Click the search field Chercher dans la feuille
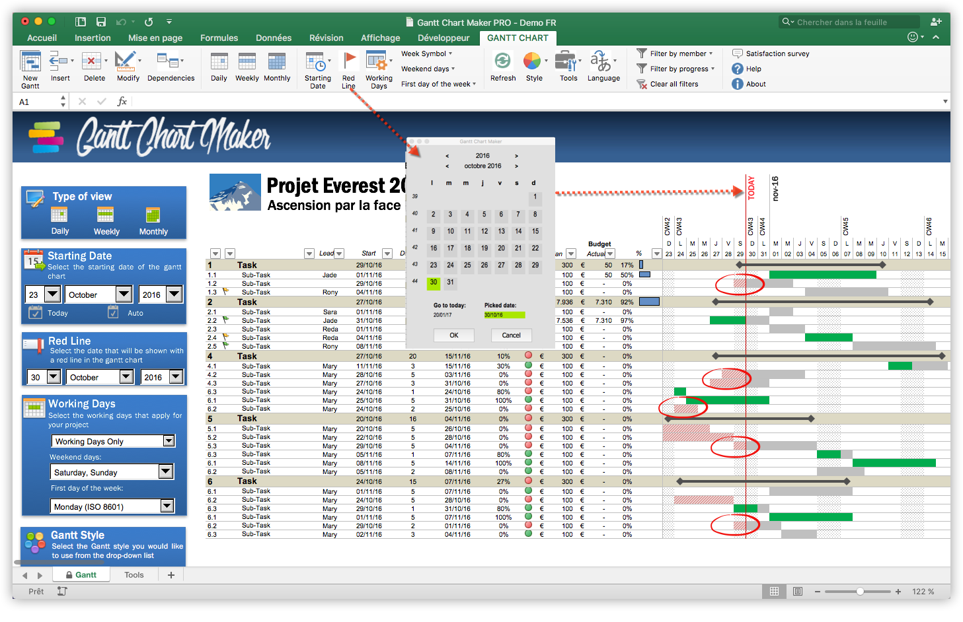Screen dimensions: 963x622 [x=849, y=22]
